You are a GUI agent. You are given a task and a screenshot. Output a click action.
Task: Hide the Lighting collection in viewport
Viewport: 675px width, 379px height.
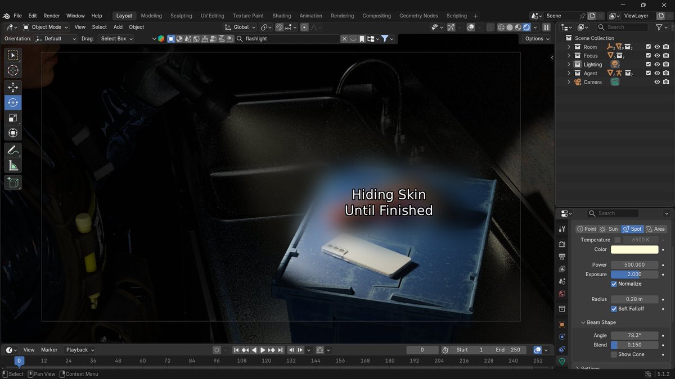click(x=657, y=65)
